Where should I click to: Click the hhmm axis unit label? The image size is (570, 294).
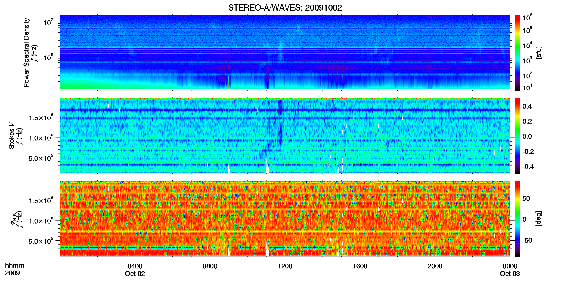click(x=14, y=265)
